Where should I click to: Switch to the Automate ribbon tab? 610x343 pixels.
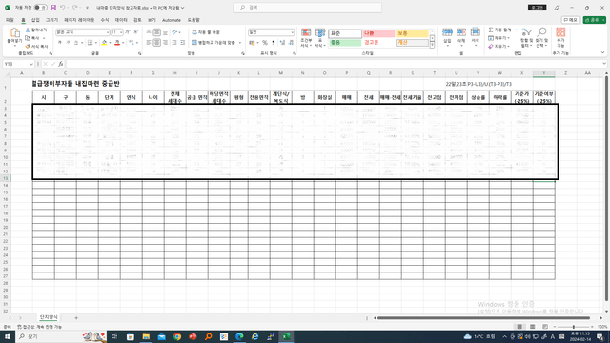click(172, 20)
